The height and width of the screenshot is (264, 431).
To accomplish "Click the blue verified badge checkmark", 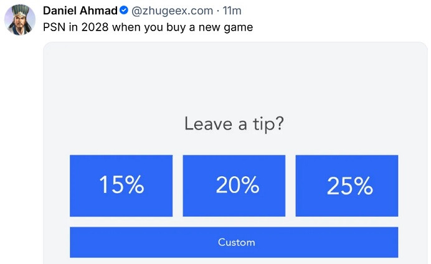I will click(x=124, y=11).
